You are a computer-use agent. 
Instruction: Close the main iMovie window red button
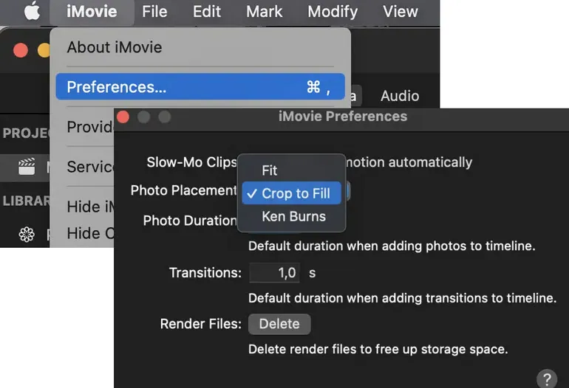[x=21, y=50]
